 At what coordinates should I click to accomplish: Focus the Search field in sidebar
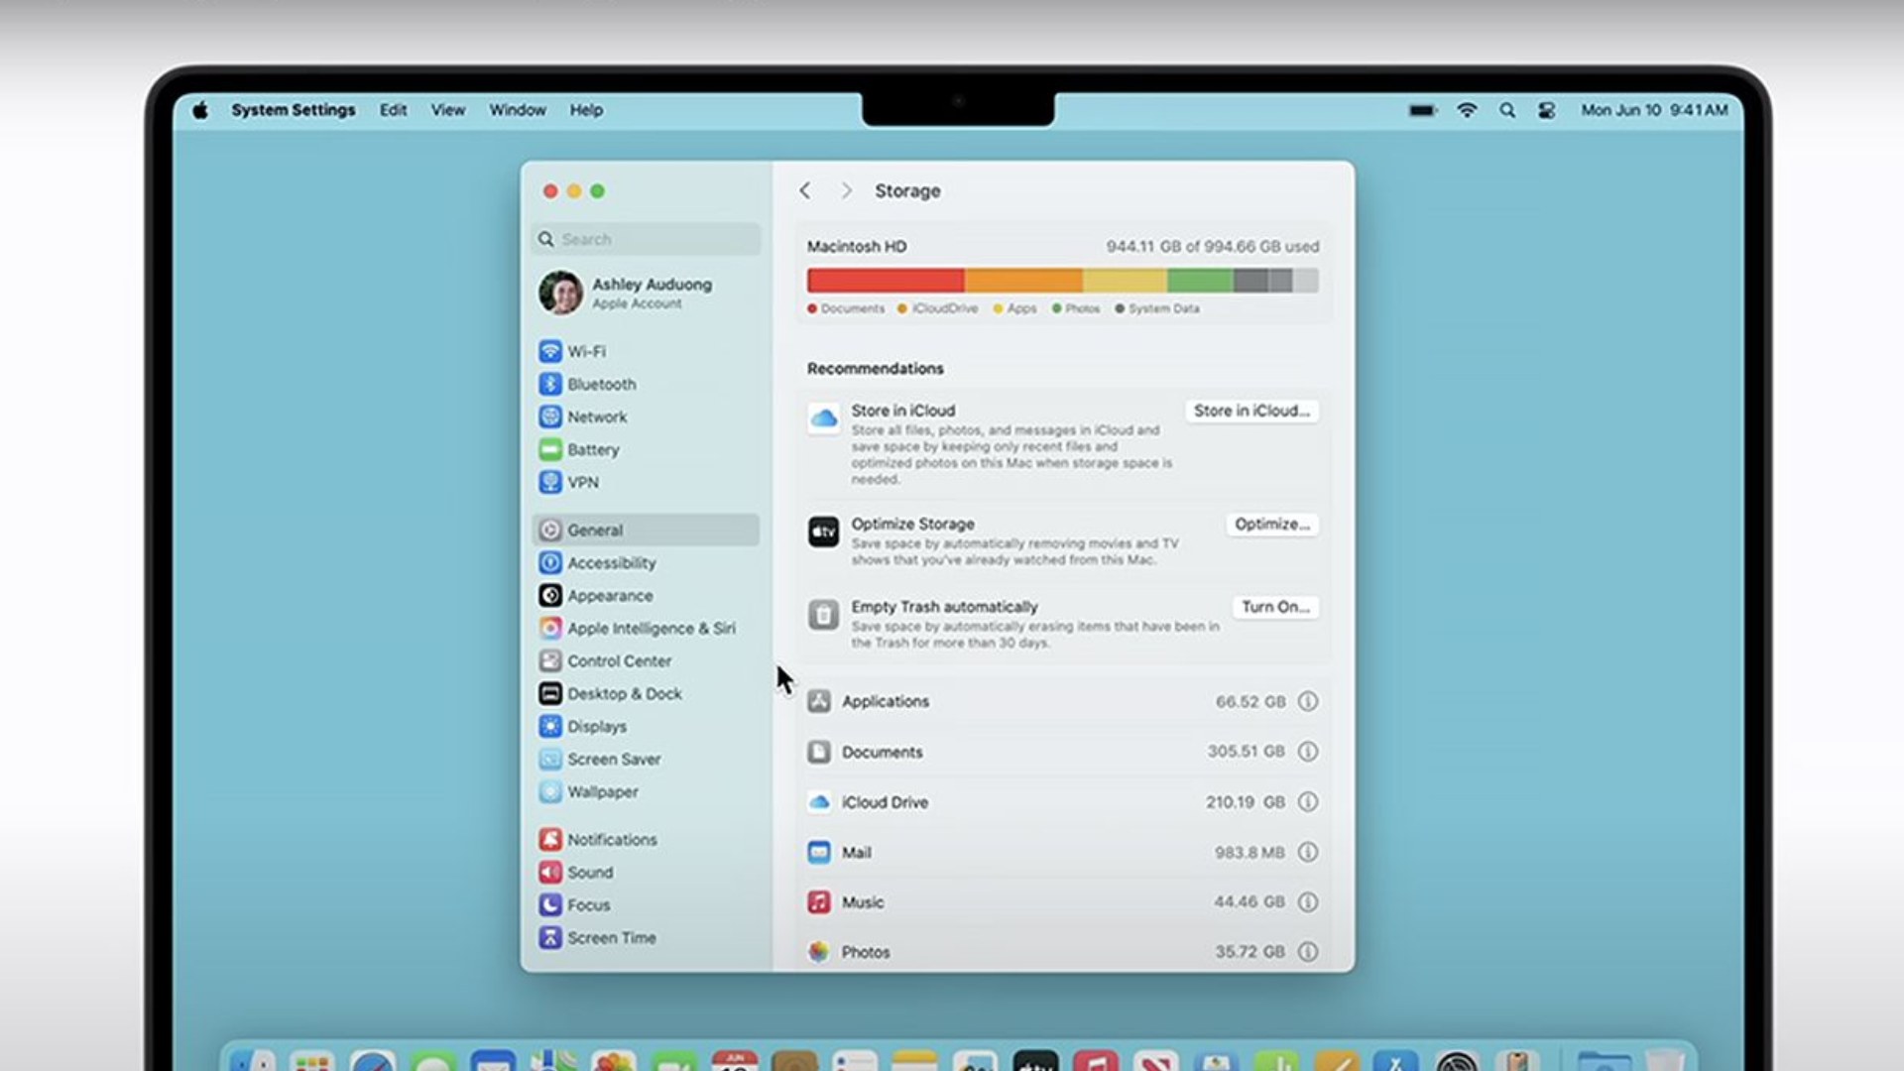[646, 239]
